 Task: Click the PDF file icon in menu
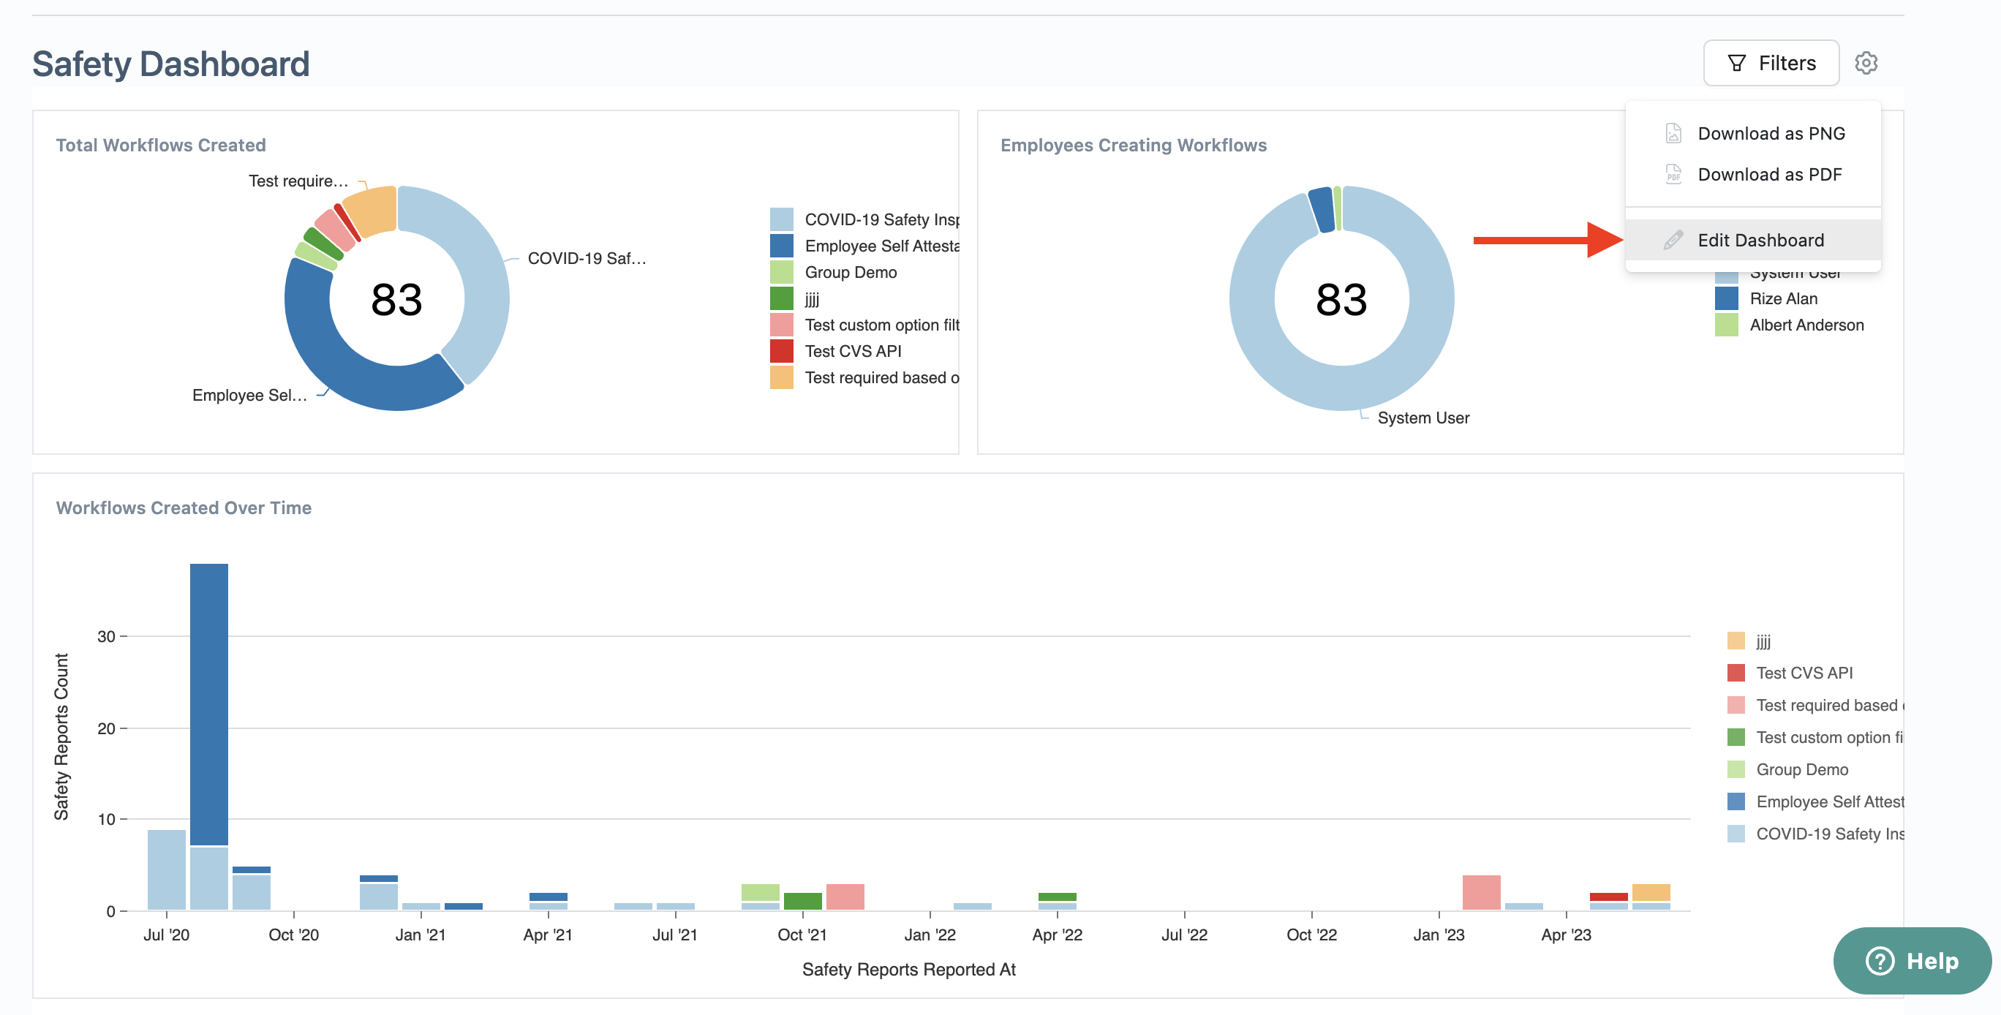pos(1673,175)
